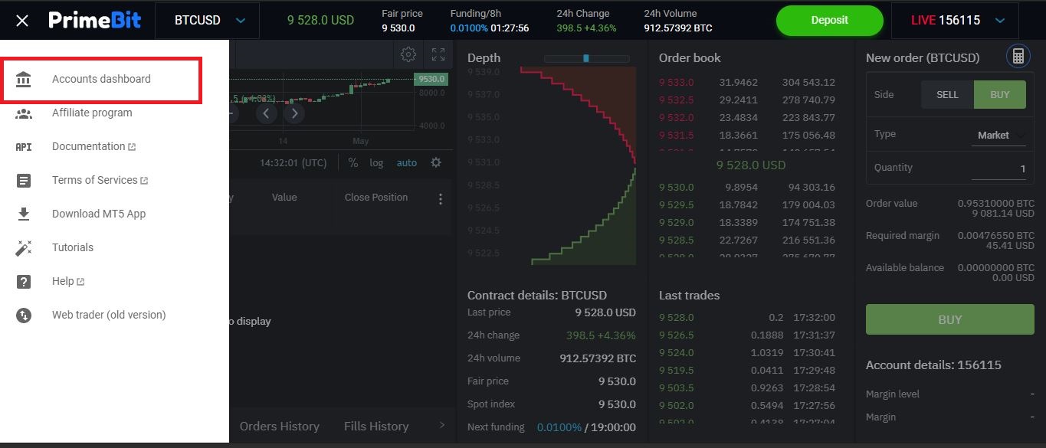Click the Quantity input field
Screen dimensions: 1046x448
coord(998,168)
